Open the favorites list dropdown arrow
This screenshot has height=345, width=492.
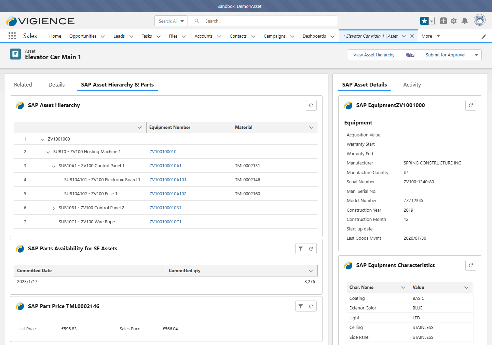(x=432, y=21)
